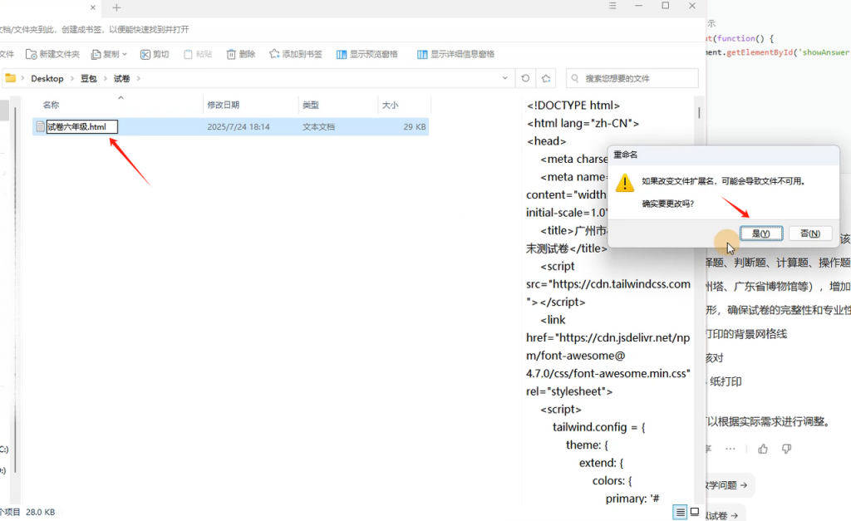851x521 pixels.
Task: Click the thumbs up icon in chat
Action: click(763, 449)
